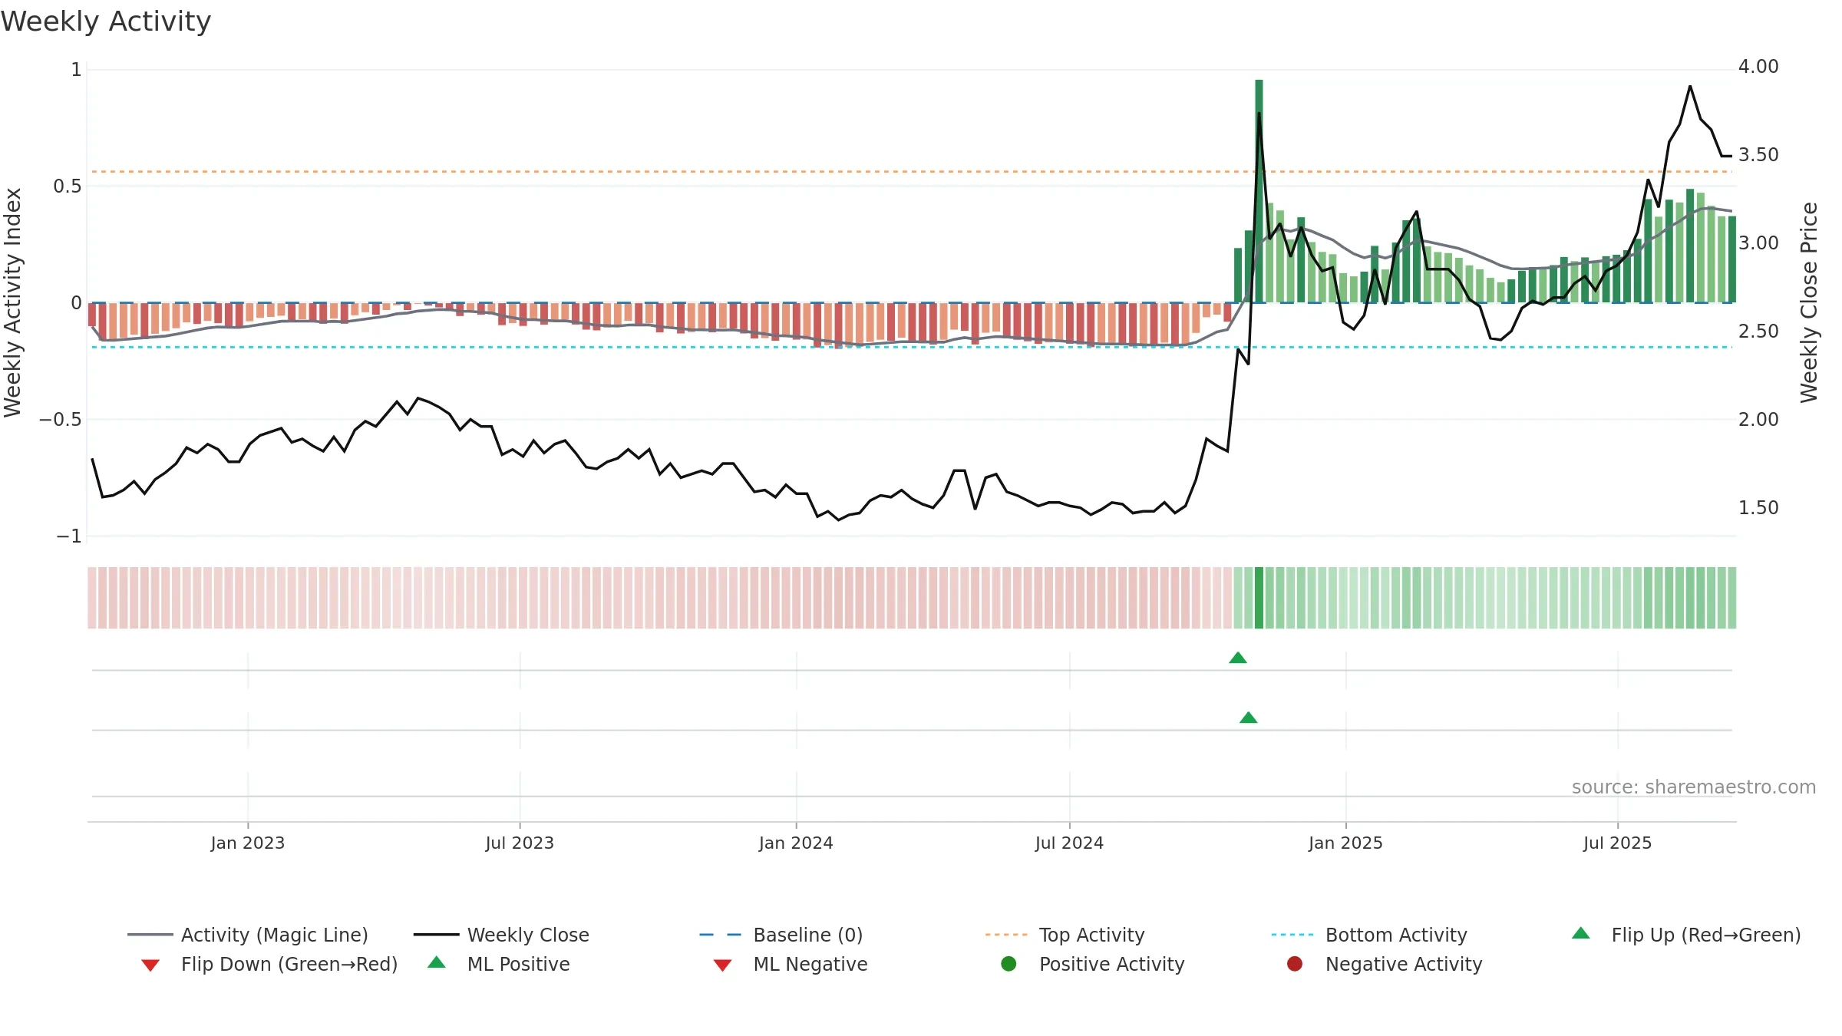Click the Jul 2024 x-axis tick label
Viewport: 1842px width, 1036px height.
(x=1069, y=843)
